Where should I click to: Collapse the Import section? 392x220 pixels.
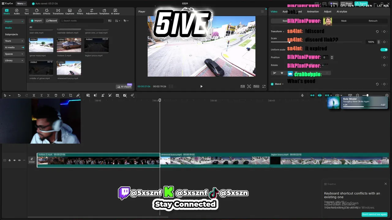coord(14,21)
